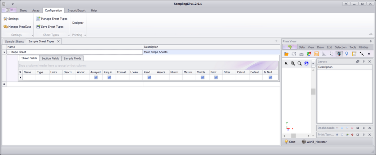Collapse the Stope Sheet row

pos(8,52)
